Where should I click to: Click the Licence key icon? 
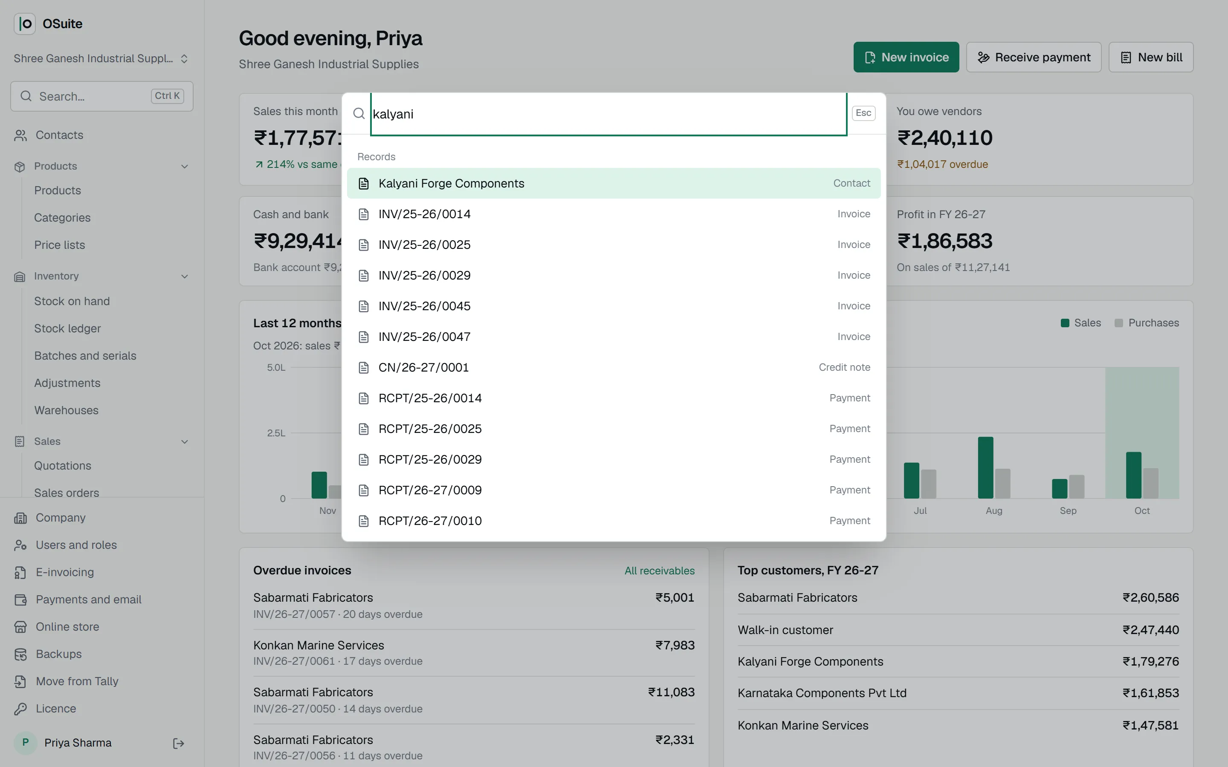click(x=20, y=709)
